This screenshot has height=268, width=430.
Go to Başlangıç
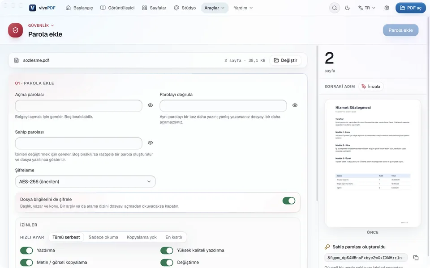coord(79,8)
